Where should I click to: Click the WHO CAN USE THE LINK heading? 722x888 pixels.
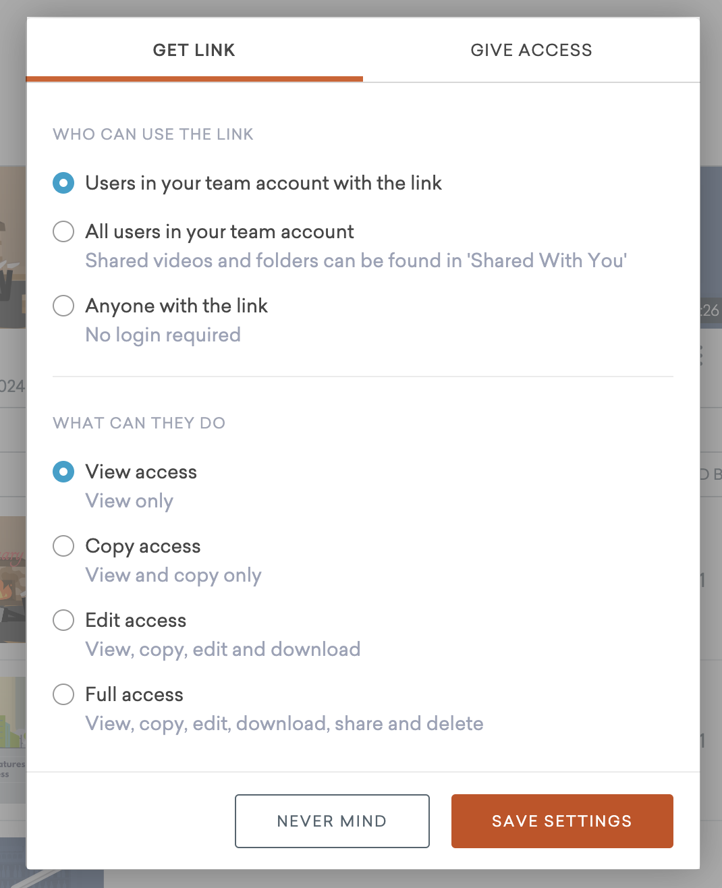pyautogui.click(x=152, y=134)
